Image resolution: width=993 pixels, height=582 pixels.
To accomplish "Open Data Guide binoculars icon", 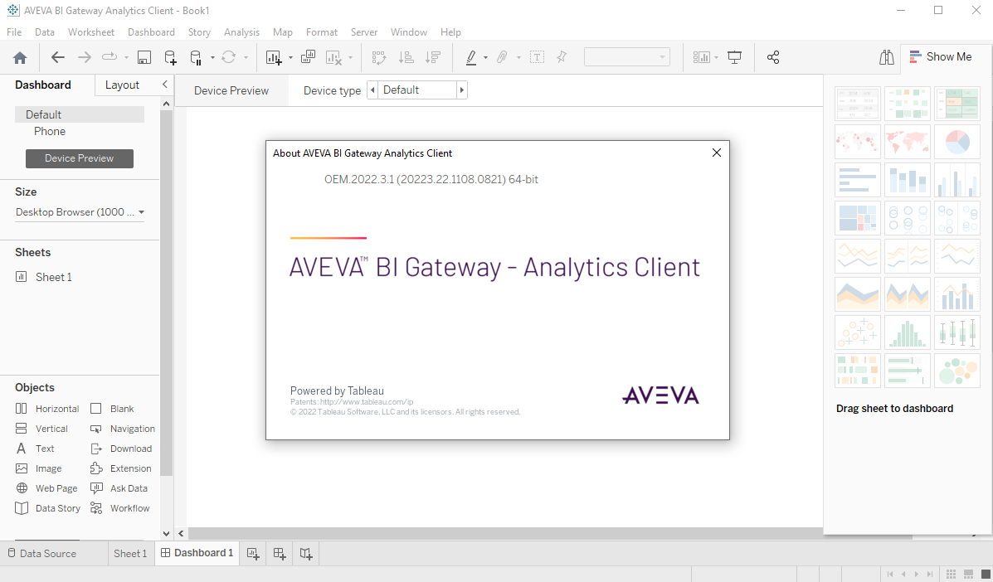I will [887, 57].
